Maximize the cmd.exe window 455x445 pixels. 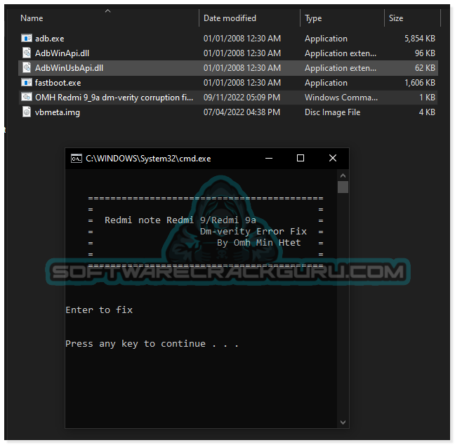pyautogui.click(x=301, y=158)
